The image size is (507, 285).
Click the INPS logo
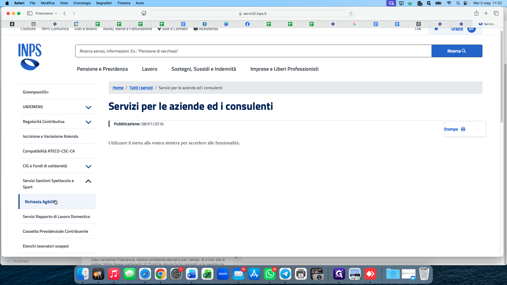tap(30, 57)
